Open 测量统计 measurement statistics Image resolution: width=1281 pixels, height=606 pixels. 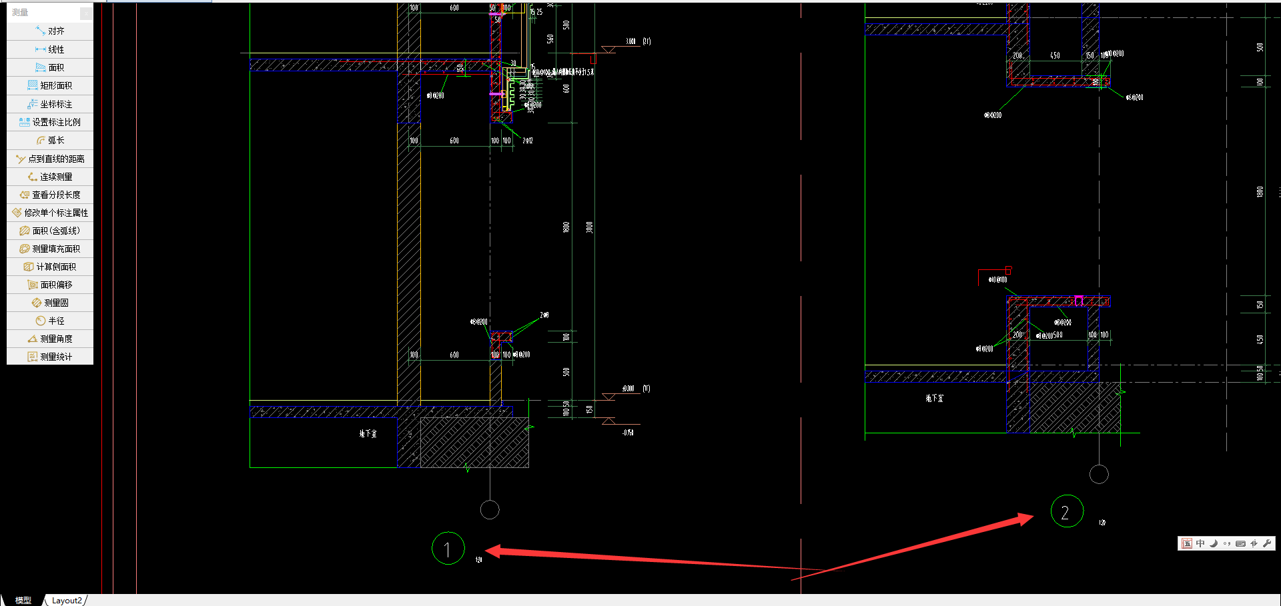50,357
